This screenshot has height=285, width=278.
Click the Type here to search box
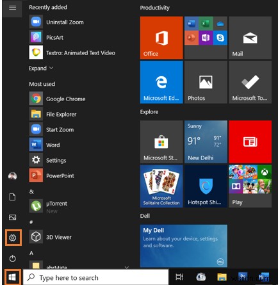click(95, 277)
